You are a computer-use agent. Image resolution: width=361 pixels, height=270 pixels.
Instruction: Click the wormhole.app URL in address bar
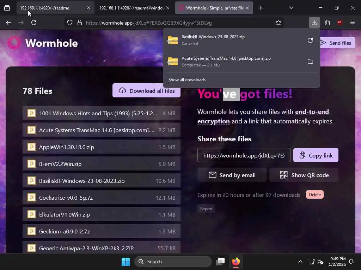pos(149,23)
